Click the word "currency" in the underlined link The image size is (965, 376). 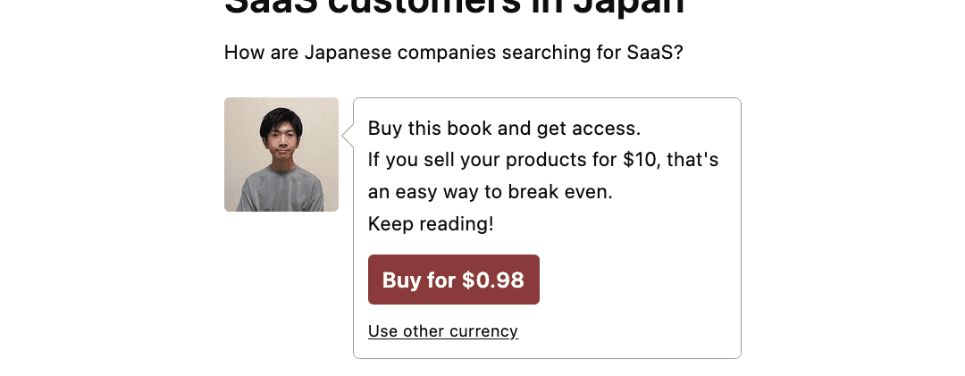[x=483, y=331]
